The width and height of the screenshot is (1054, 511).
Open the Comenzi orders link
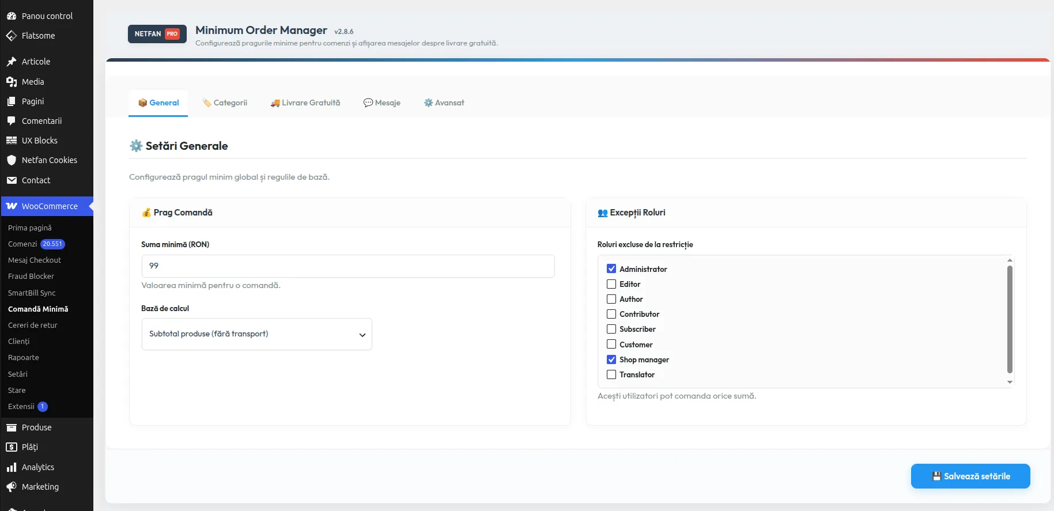click(x=22, y=244)
